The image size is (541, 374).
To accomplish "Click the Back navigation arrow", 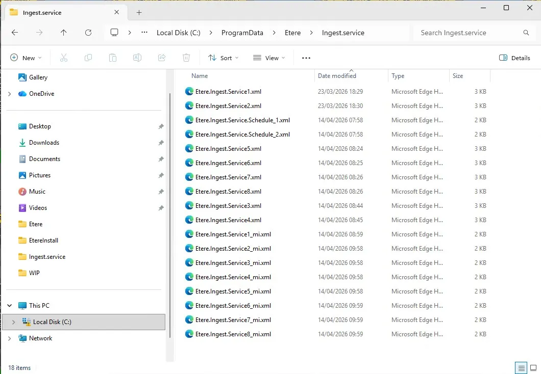I will pyautogui.click(x=15, y=33).
